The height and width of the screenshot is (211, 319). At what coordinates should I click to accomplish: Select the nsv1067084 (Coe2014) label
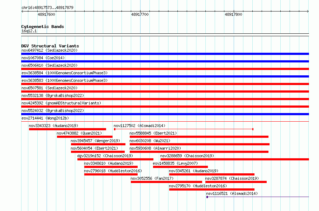click(43, 58)
